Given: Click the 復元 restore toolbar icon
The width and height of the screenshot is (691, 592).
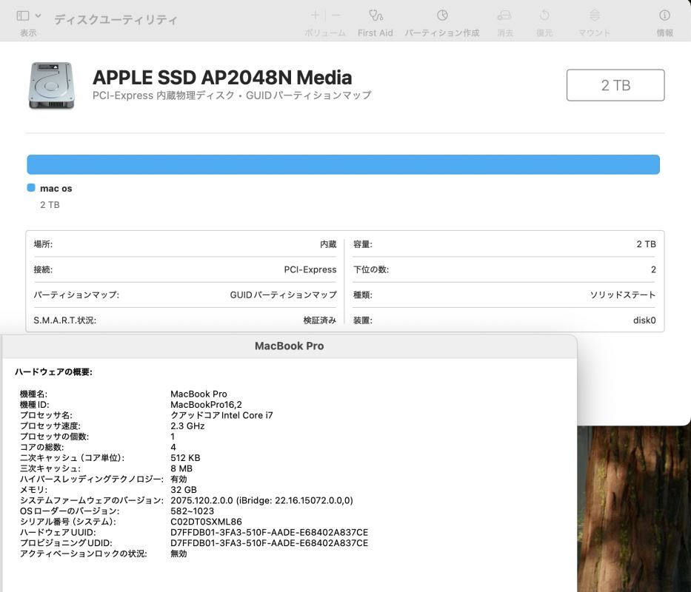Looking at the screenshot, I should pyautogui.click(x=544, y=13).
